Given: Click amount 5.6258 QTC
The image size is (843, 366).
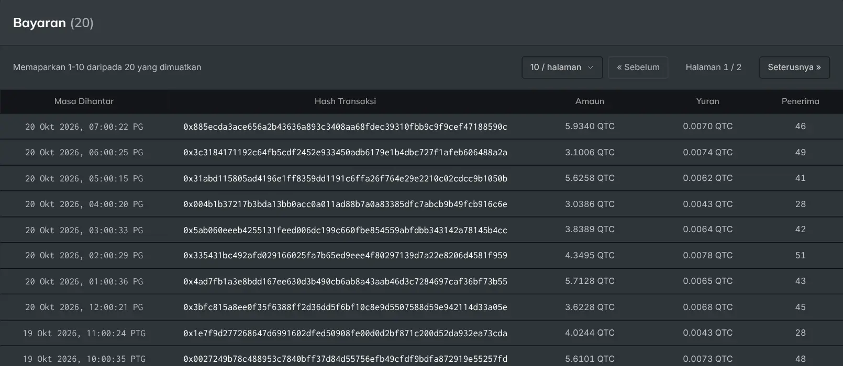Looking at the screenshot, I should tap(590, 178).
